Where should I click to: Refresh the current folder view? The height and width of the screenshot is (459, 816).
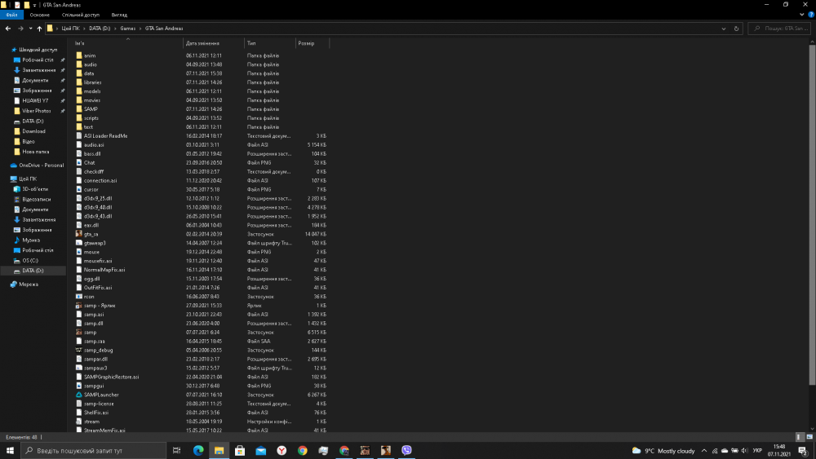click(x=737, y=29)
